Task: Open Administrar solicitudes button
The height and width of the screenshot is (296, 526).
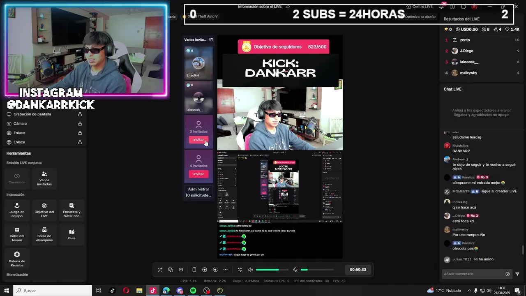Action: pyautogui.click(x=198, y=192)
